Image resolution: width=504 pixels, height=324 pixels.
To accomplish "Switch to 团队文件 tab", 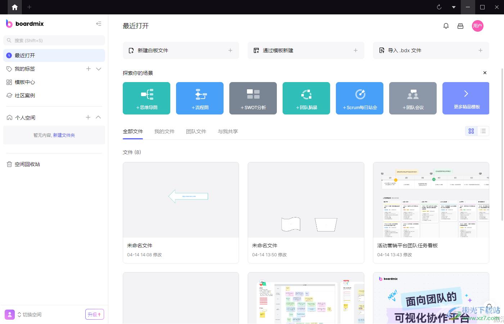I will pos(196,132).
